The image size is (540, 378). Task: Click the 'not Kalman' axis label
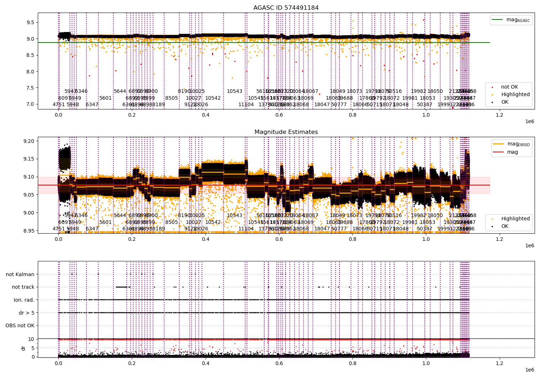tap(20, 274)
